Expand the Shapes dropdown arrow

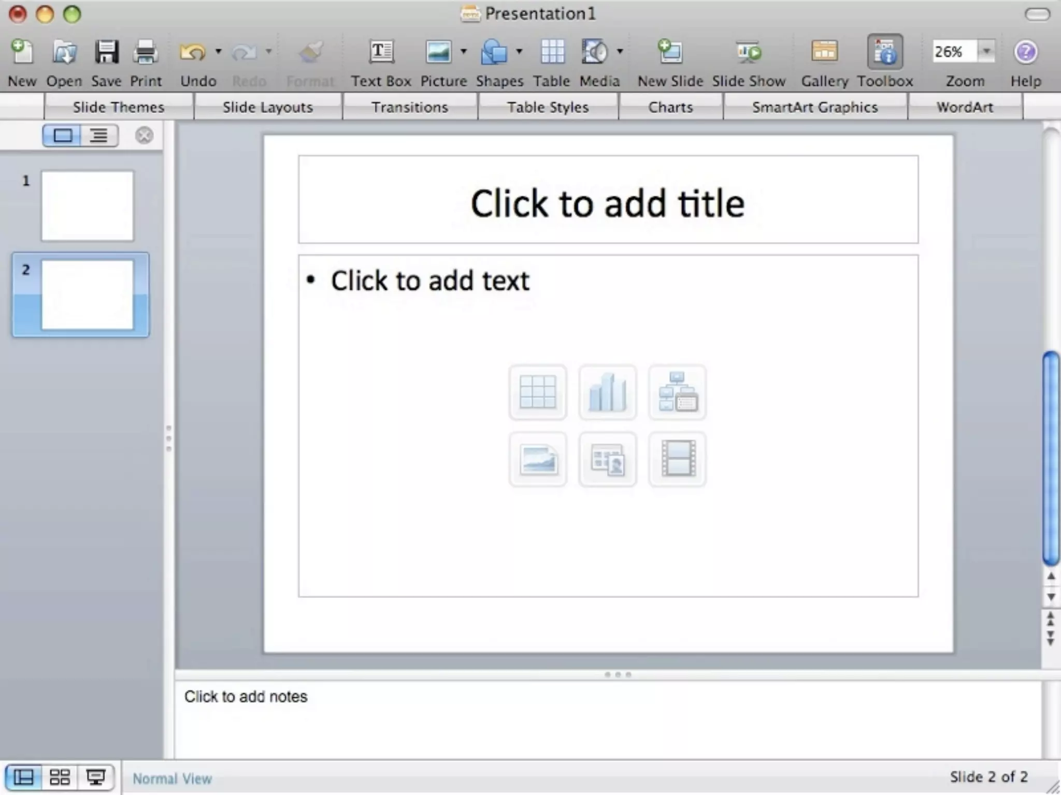coord(519,51)
